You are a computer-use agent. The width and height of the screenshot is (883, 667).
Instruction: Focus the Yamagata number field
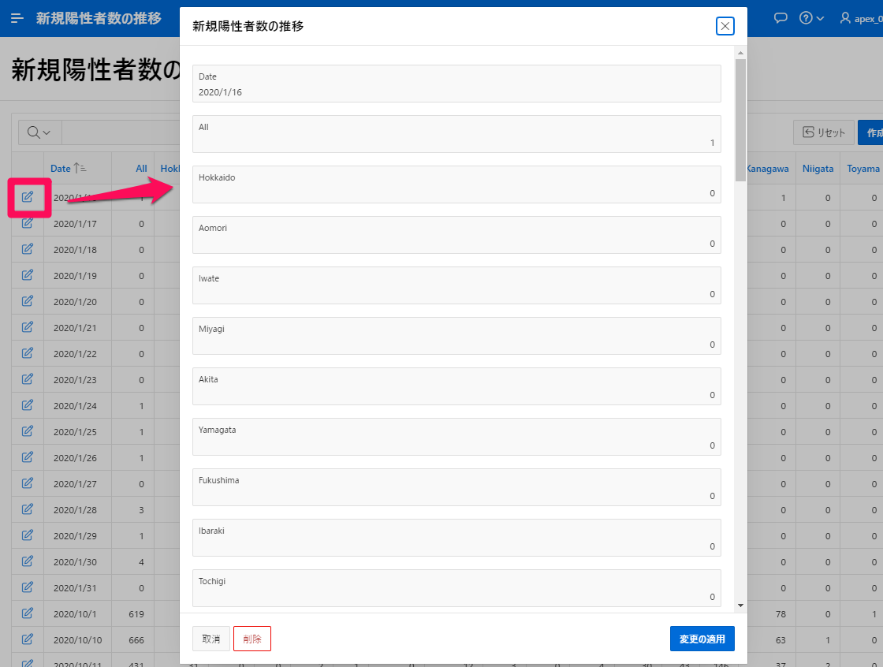coord(456,437)
